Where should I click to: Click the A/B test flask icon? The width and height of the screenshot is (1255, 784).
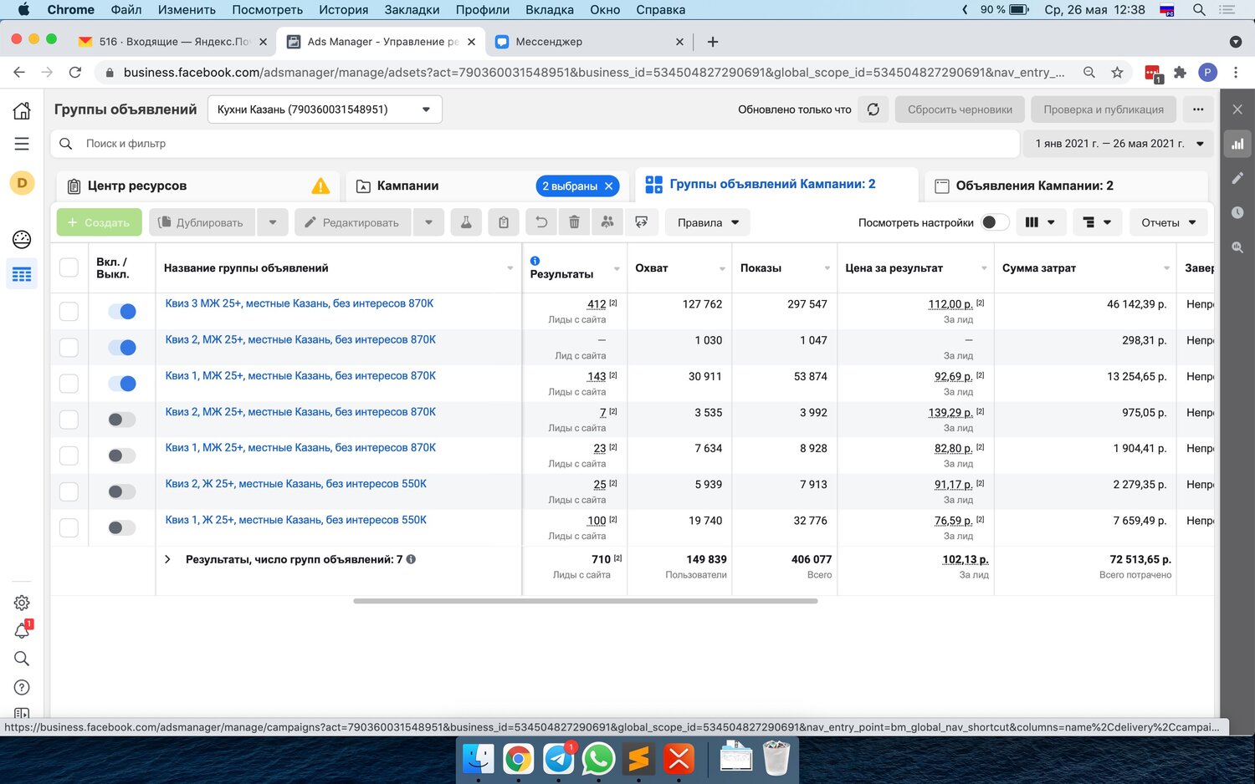pos(466,222)
